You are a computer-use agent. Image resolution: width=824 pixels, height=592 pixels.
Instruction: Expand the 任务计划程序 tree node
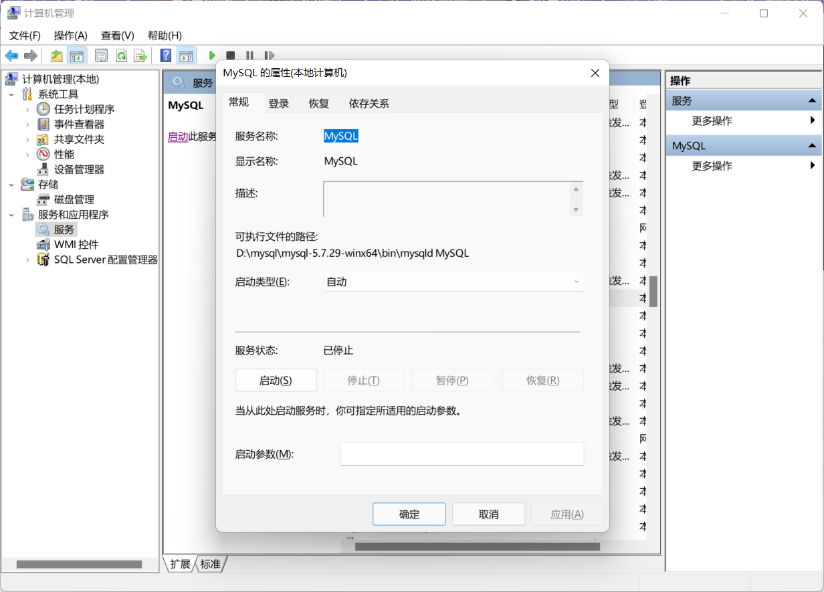click(x=27, y=109)
